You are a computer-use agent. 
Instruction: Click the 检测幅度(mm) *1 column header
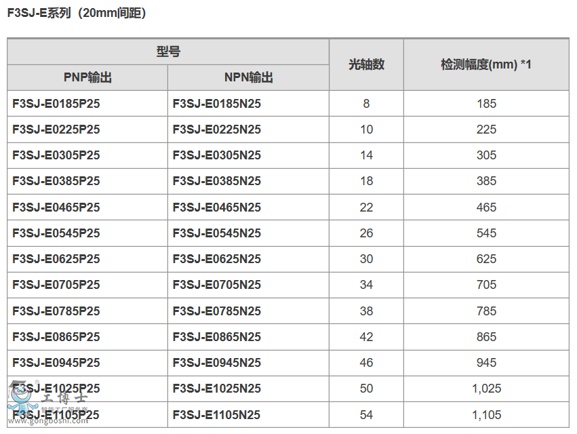[486, 64]
